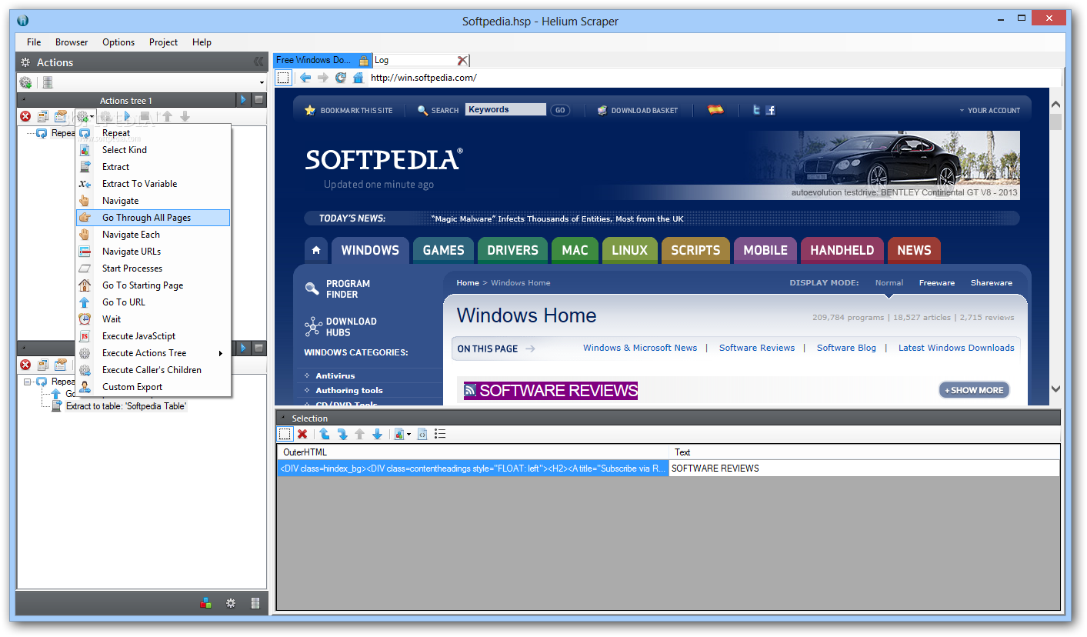Open the Project menu
The width and height of the screenshot is (1087, 637).
pyautogui.click(x=163, y=42)
